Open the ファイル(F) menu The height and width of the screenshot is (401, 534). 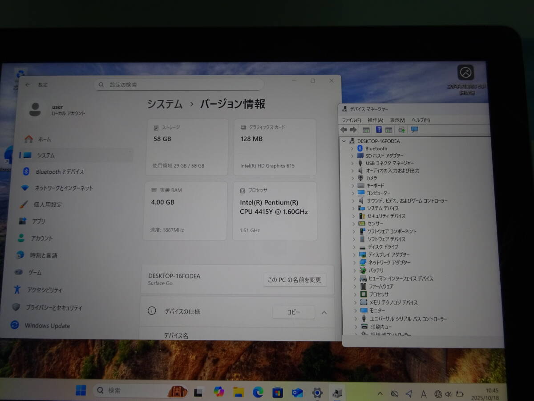[351, 120]
